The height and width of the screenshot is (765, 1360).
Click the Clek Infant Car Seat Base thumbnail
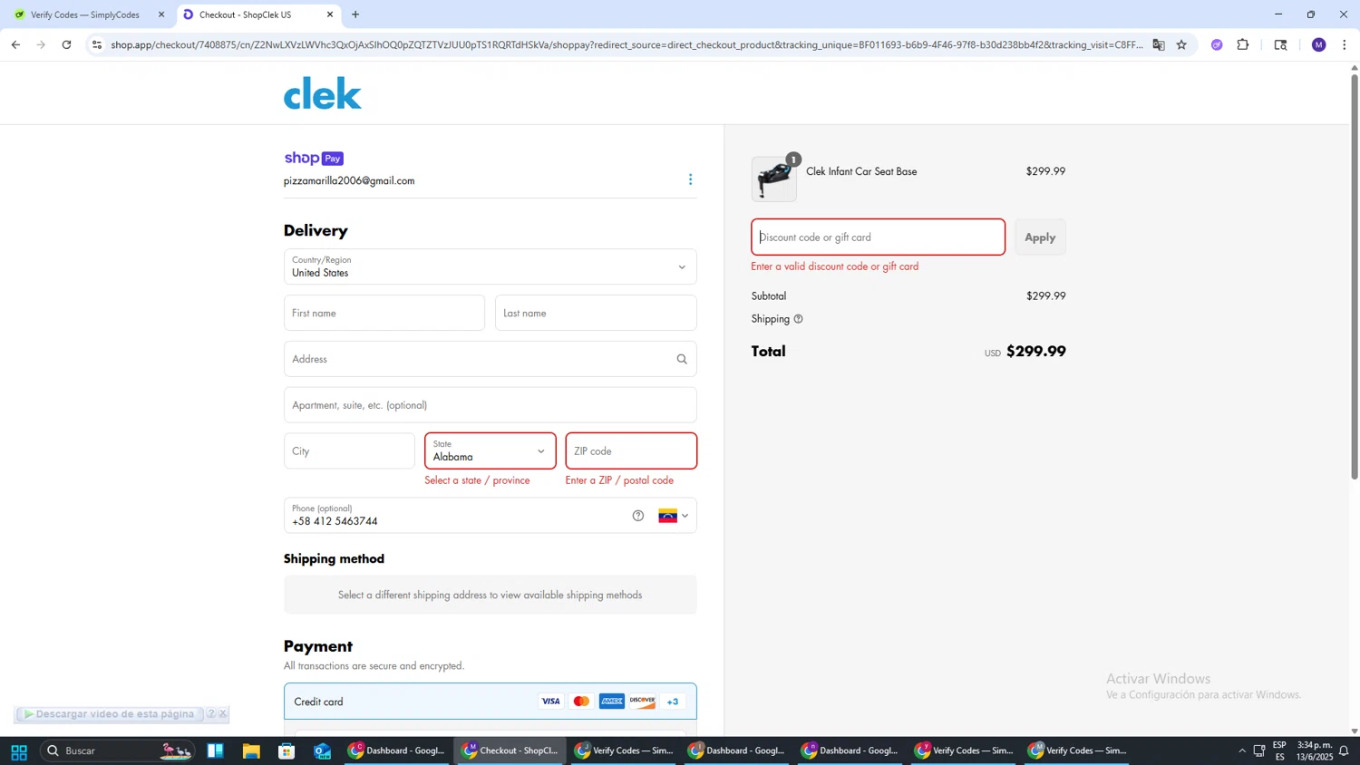click(x=774, y=179)
